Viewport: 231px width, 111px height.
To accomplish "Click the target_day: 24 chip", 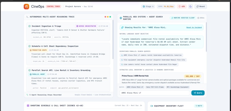I will click(38, 61).
